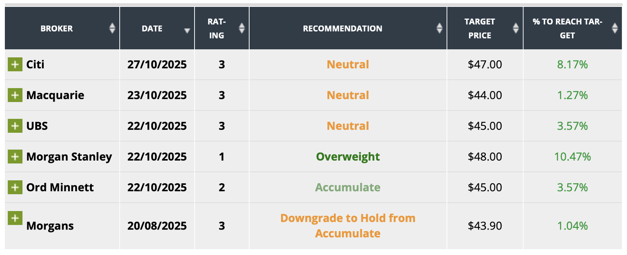Select Morgan Stanley broker name
Viewport: 627px width, 255px height.
[x=69, y=157]
